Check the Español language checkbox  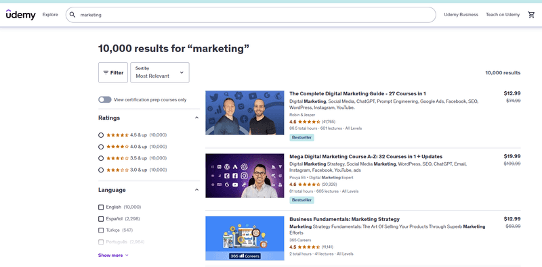[x=101, y=219]
